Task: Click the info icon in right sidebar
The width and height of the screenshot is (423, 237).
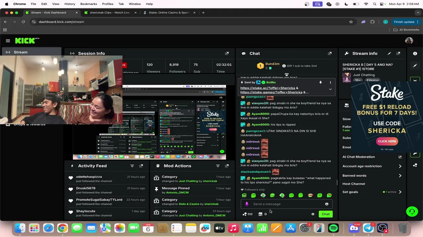Action: 415,53
